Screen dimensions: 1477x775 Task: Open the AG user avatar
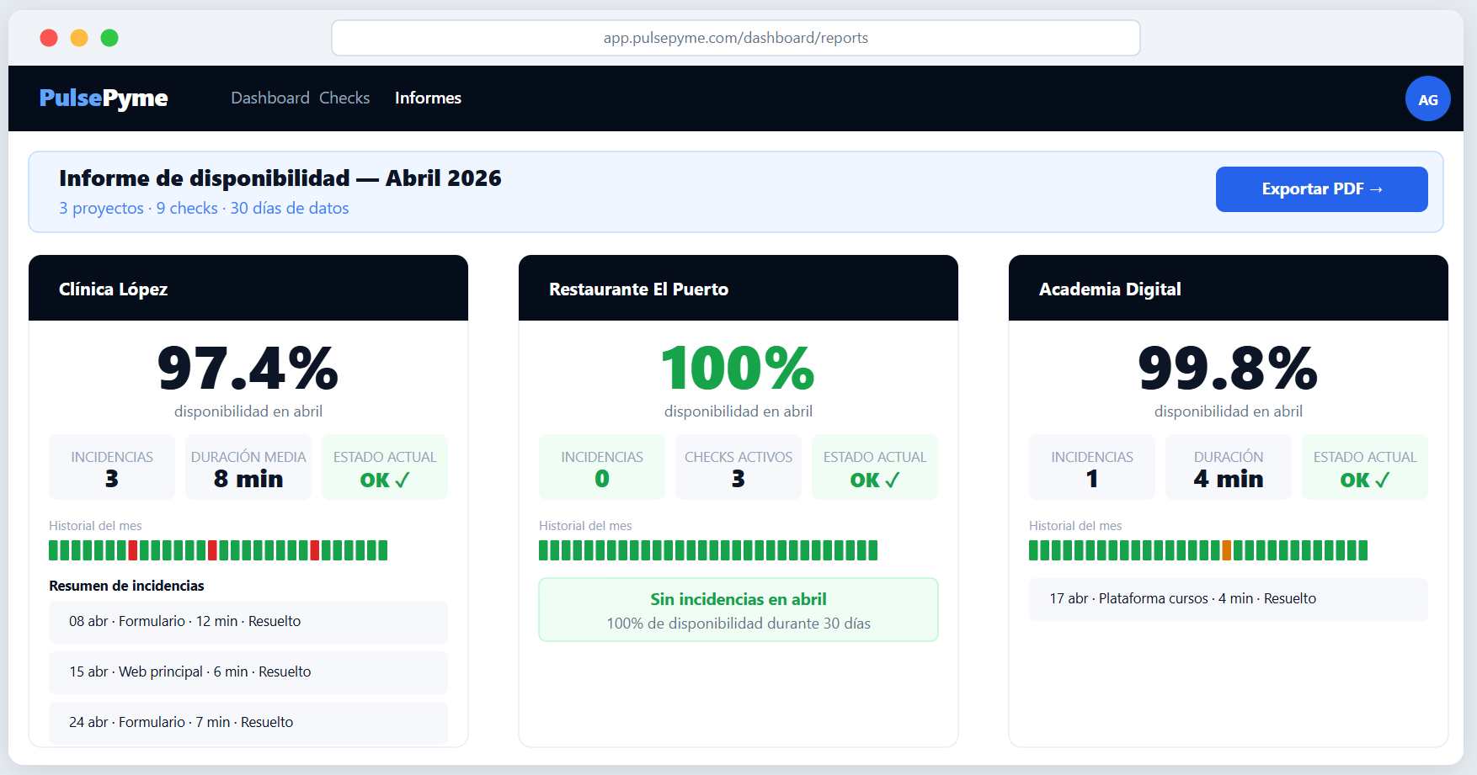(1427, 99)
